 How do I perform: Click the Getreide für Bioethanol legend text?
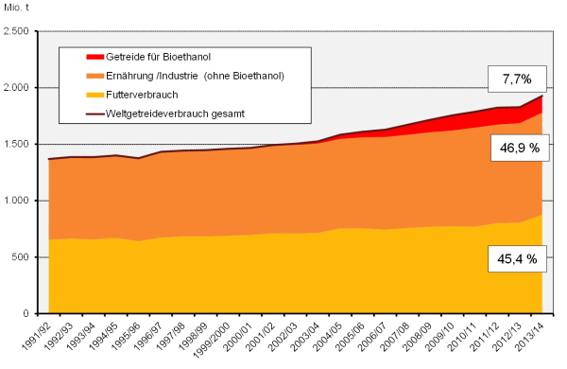[x=158, y=57]
